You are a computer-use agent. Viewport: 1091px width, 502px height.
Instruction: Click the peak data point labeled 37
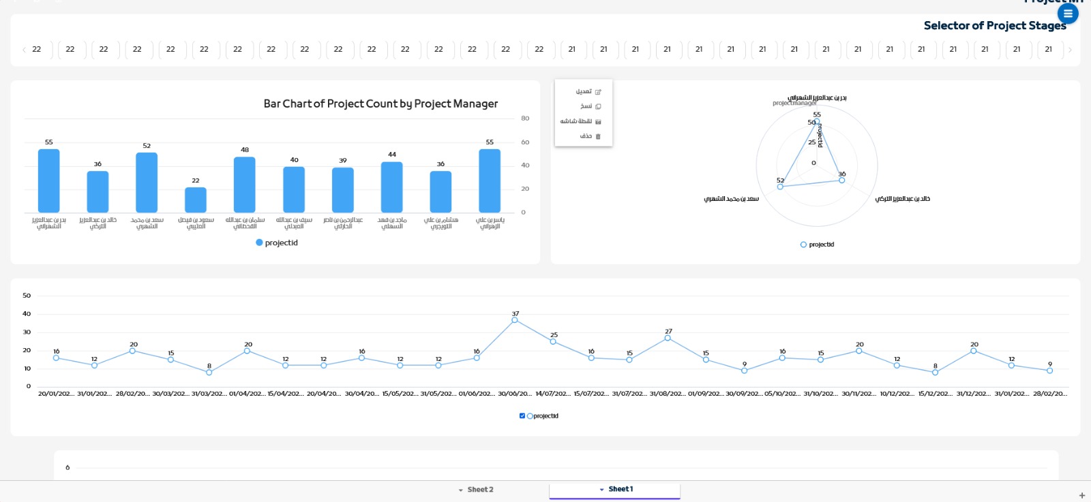point(515,320)
